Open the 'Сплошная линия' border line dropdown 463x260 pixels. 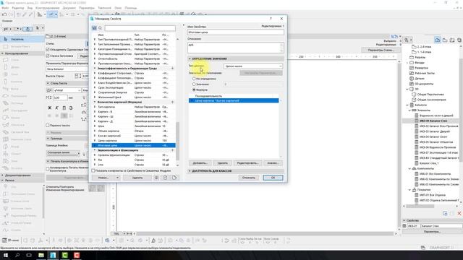(x=63, y=152)
